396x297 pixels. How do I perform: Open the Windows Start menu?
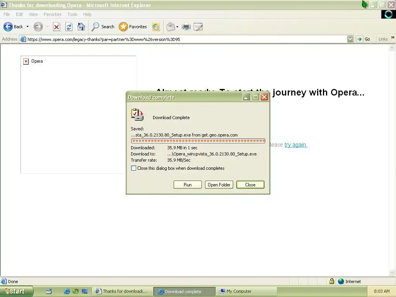(x=16, y=291)
